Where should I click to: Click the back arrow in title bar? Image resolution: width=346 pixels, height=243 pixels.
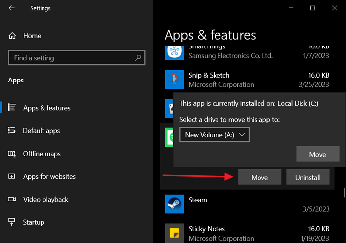pyautogui.click(x=12, y=8)
